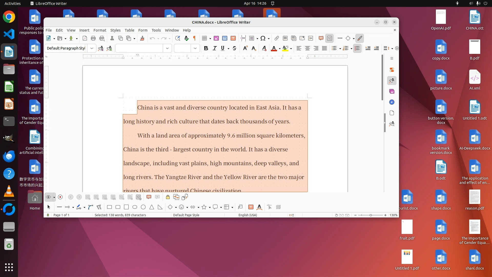Click the Bold formatting icon
Image resolution: width=492 pixels, height=277 pixels.
pos(206,48)
